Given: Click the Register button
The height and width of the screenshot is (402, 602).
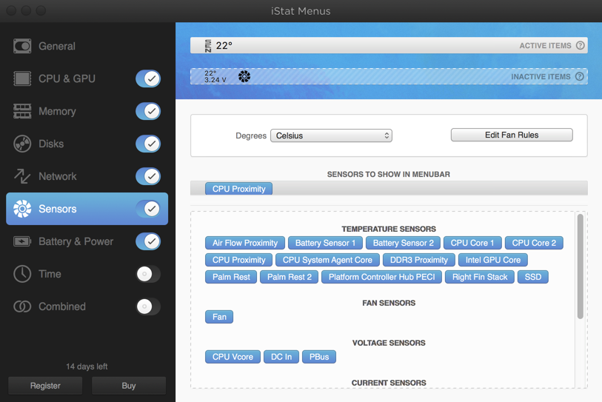Looking at the screenshot, I should (x=45, y=386).
